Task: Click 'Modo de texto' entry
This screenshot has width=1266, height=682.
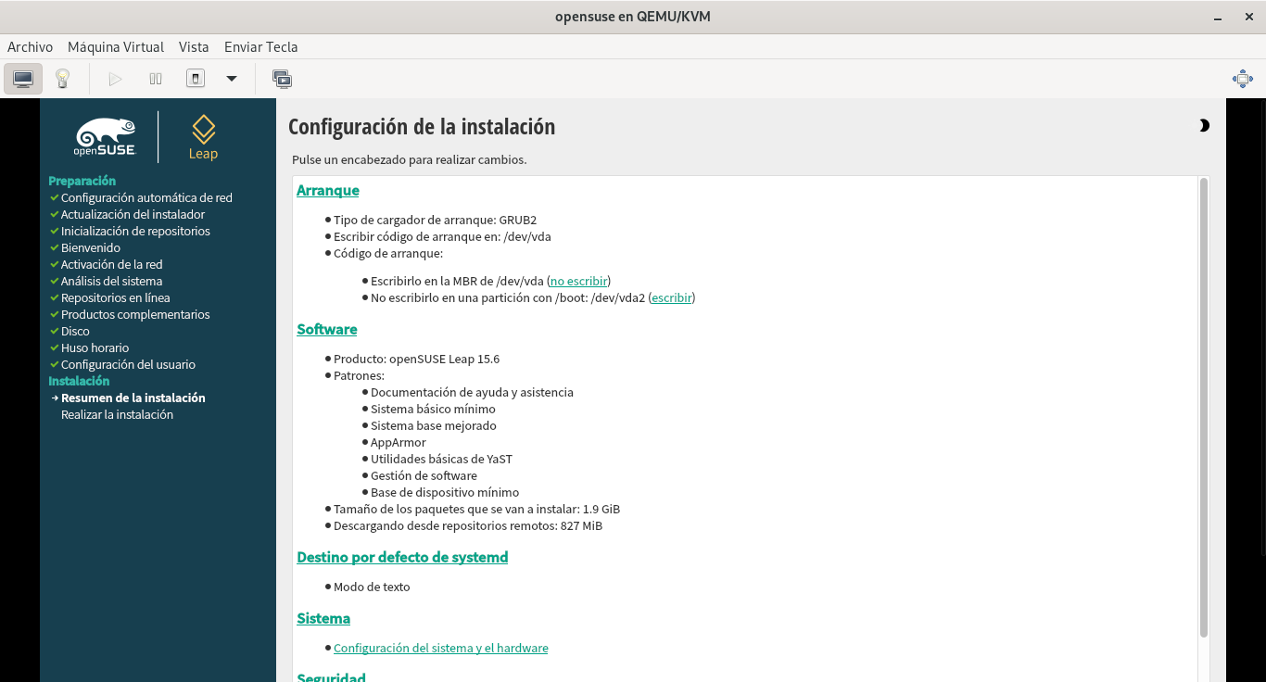Action: pyautogui.click(x=372, y=587)
